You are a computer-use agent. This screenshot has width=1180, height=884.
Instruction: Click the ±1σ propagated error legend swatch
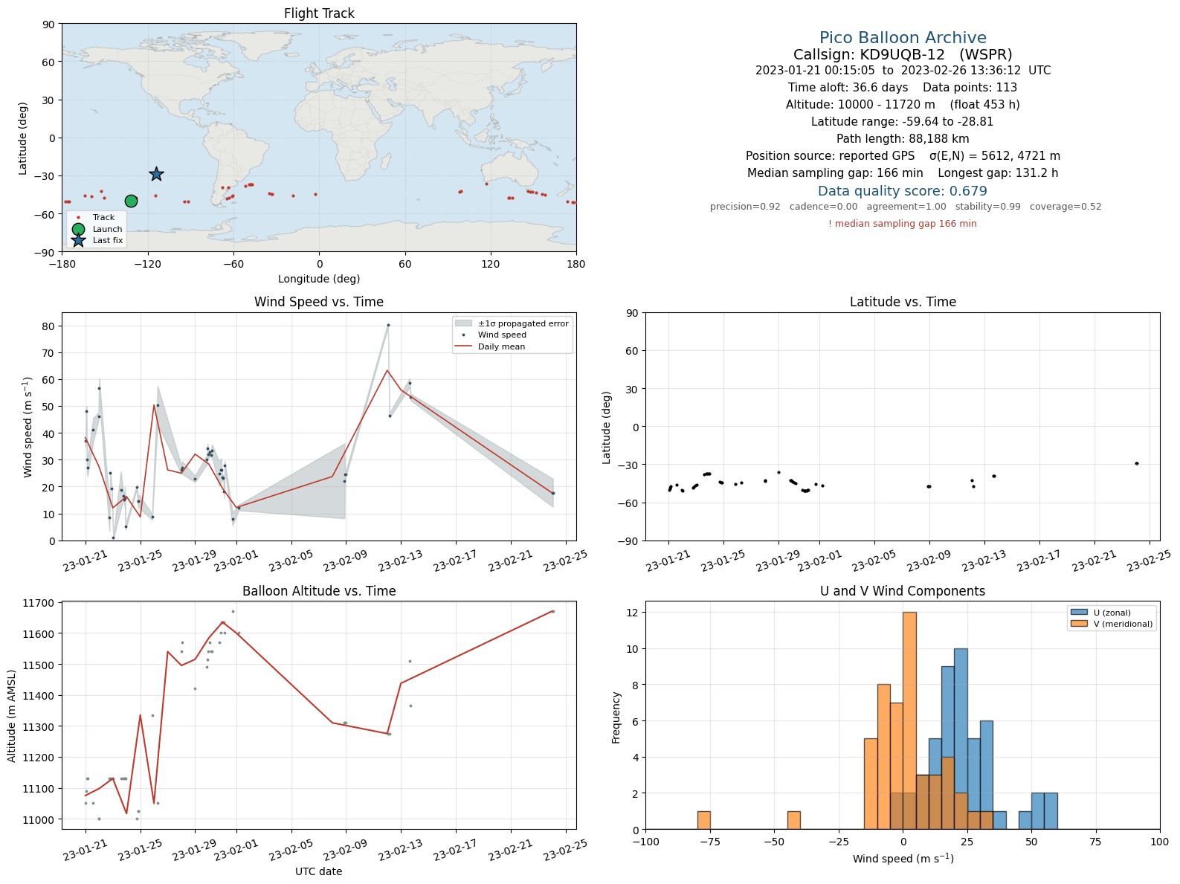tap(464, 323)
